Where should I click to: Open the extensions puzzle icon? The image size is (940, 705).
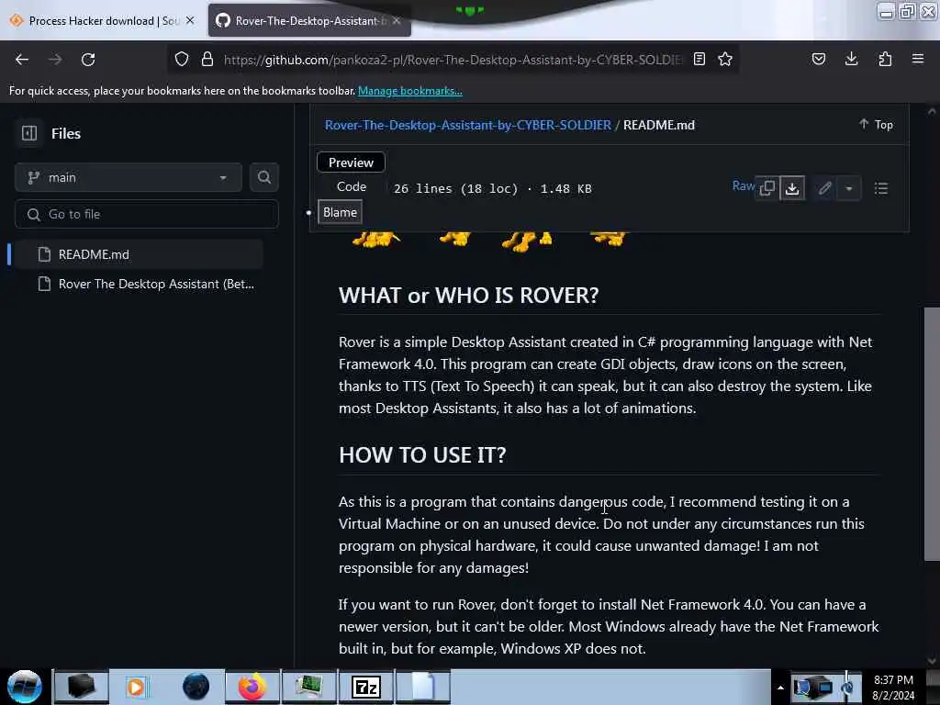point(885,59)
